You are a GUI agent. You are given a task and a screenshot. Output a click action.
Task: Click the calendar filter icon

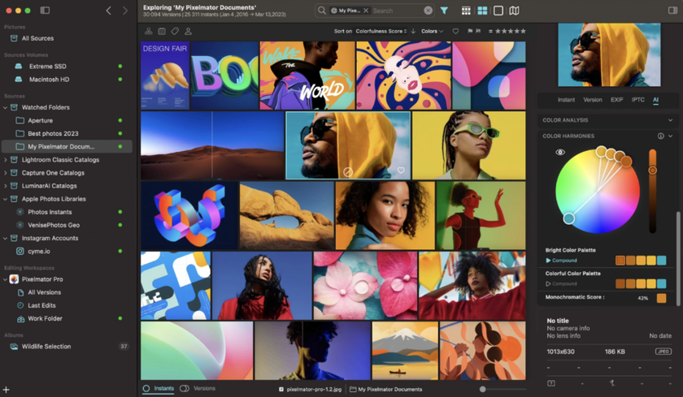coord(162,32)
